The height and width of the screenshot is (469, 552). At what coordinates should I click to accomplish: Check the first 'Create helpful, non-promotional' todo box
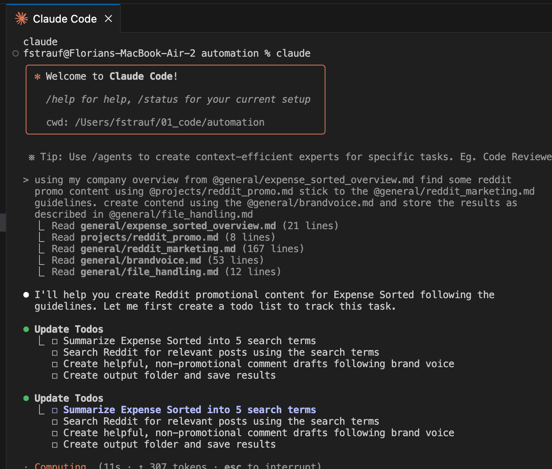[55, 364]
